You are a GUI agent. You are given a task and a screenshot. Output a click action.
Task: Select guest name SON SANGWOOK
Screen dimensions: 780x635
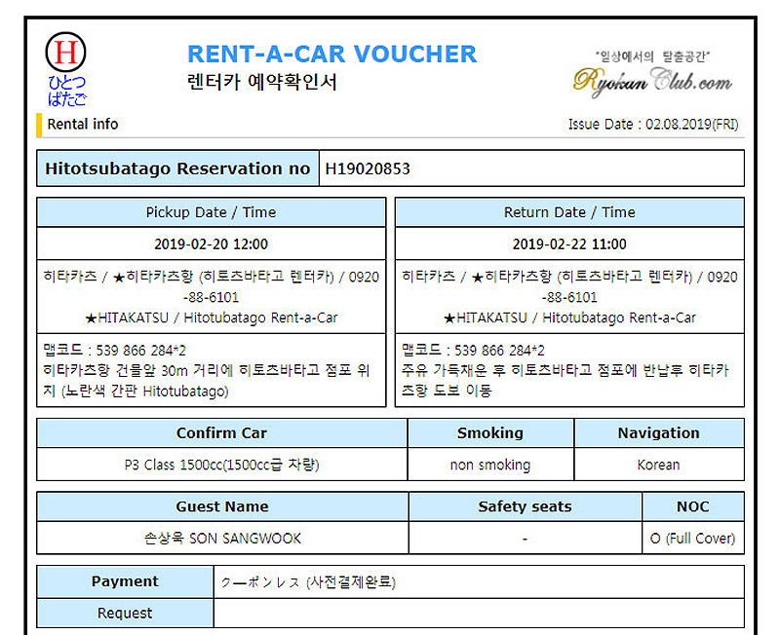tap(246, 539)
